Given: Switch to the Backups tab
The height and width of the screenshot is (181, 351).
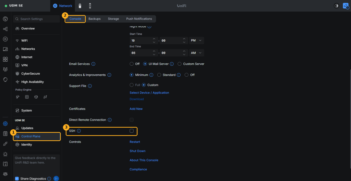Looking at the screenshot, I should pyautogui.click(x=95, y=19).
